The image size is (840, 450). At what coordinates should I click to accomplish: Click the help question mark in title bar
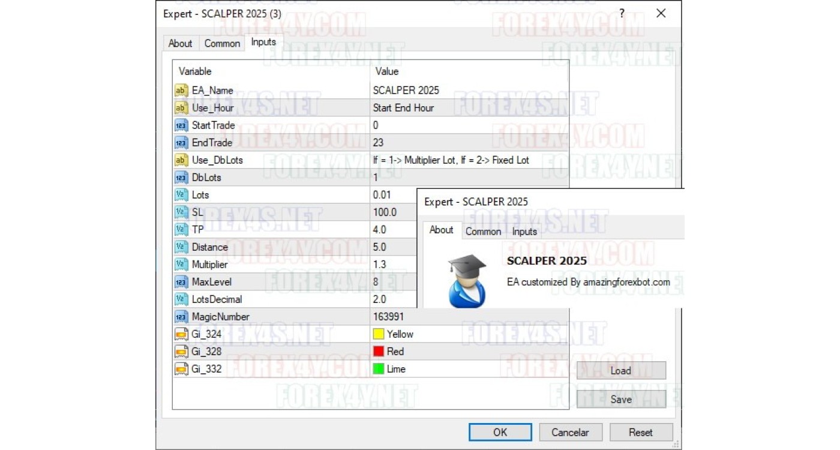pyautogui.click(x=622, y=13)
